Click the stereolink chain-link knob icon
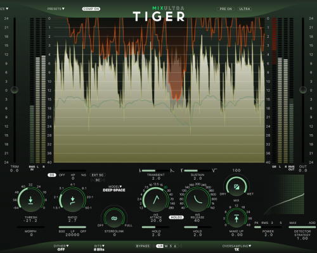 [114, 218]
